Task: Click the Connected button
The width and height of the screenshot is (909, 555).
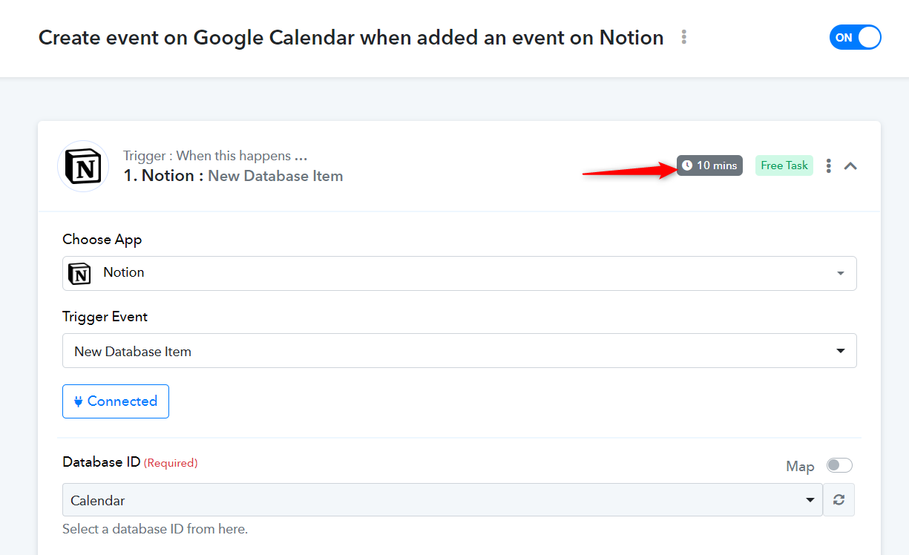Action: click(116, 401)
